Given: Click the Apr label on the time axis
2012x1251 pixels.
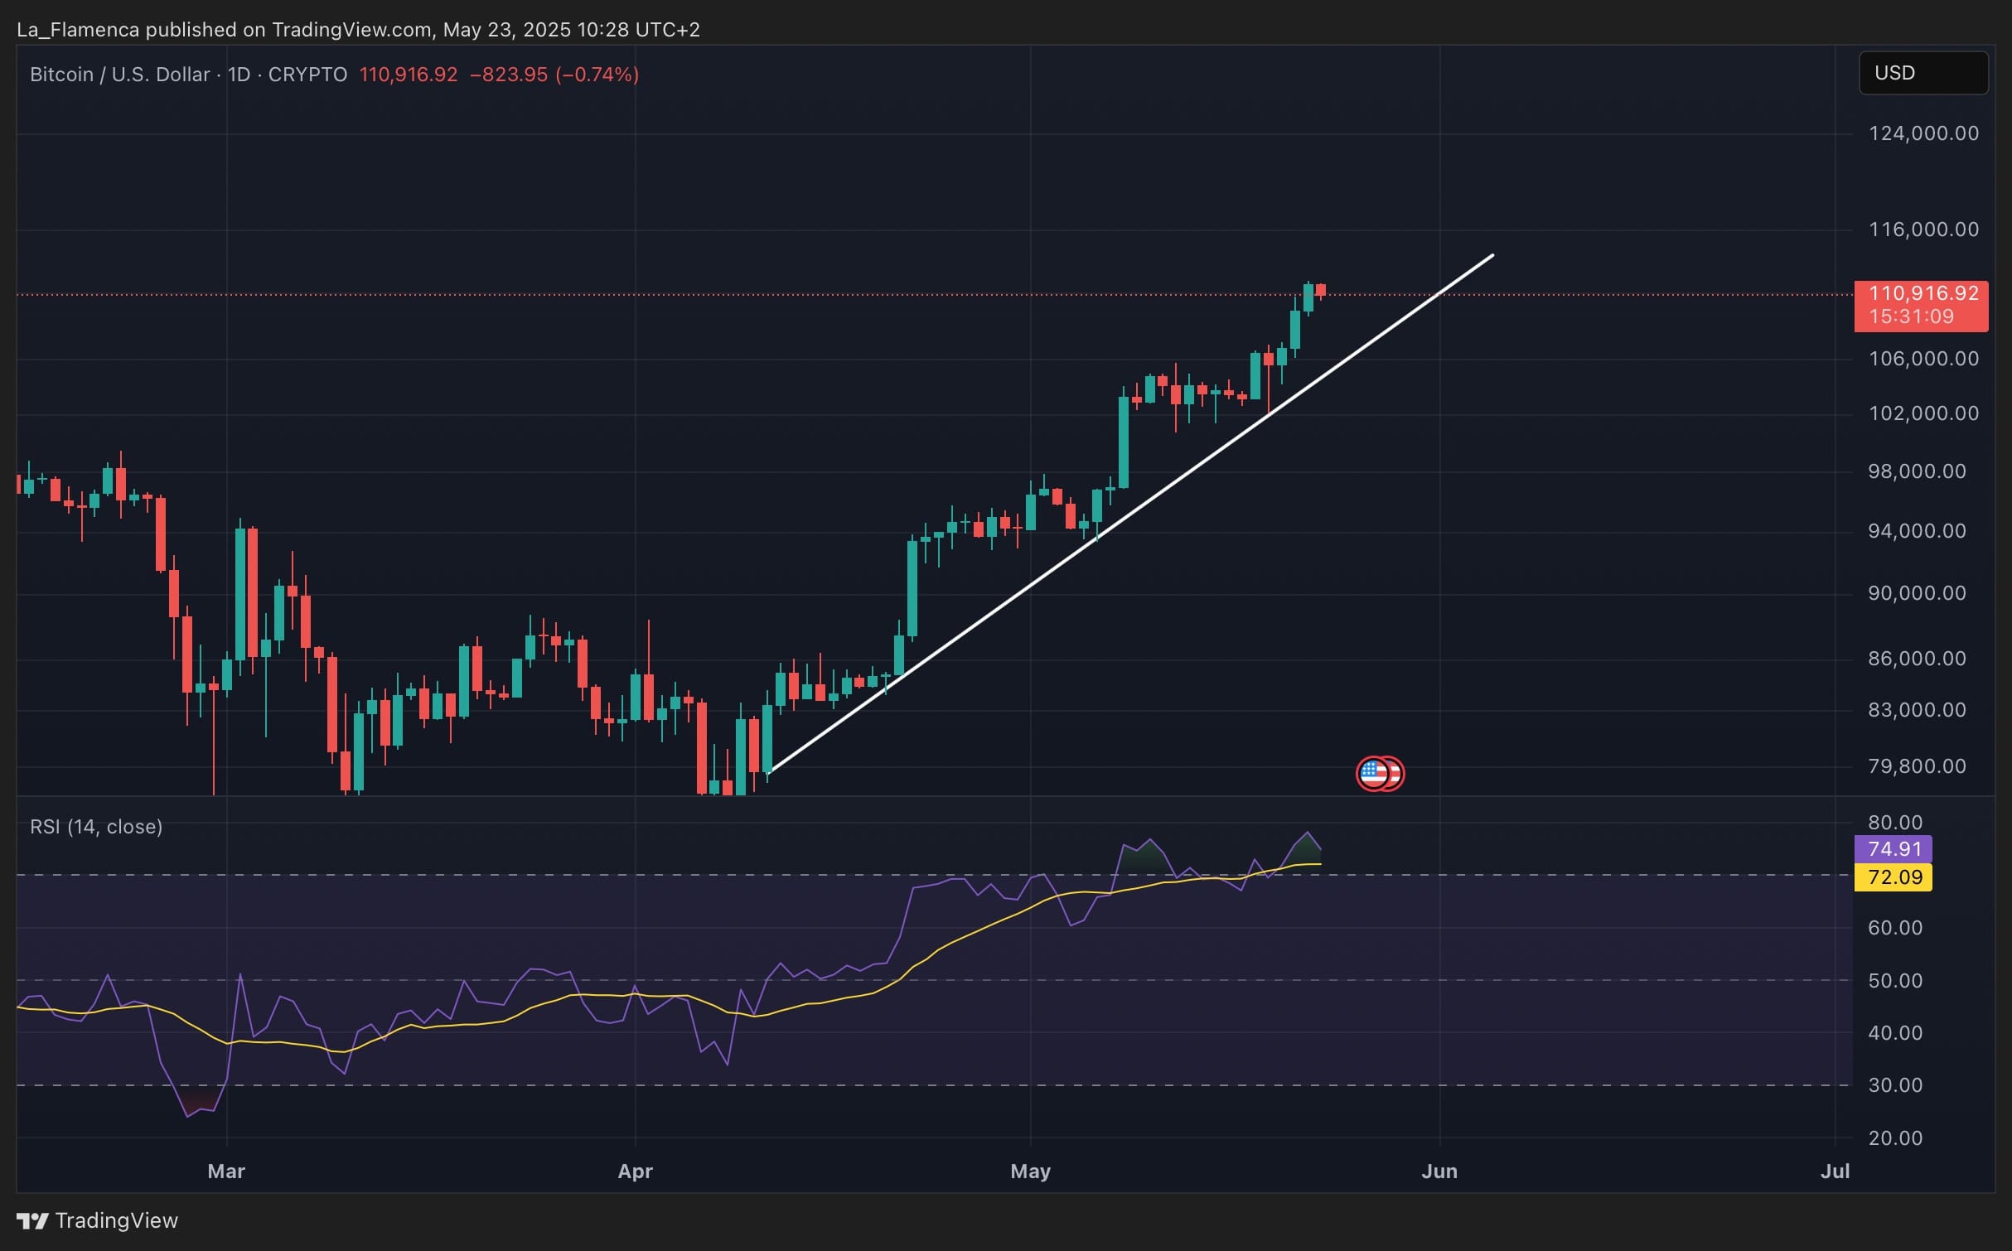Looking at the screenshot, I should tap(636, 1171).
